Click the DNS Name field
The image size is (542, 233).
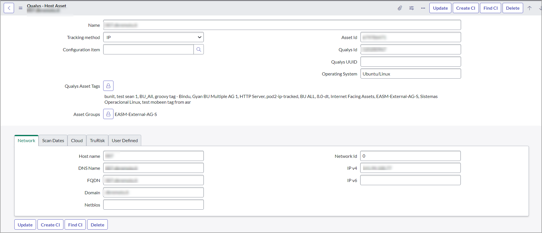pos(154,168)
